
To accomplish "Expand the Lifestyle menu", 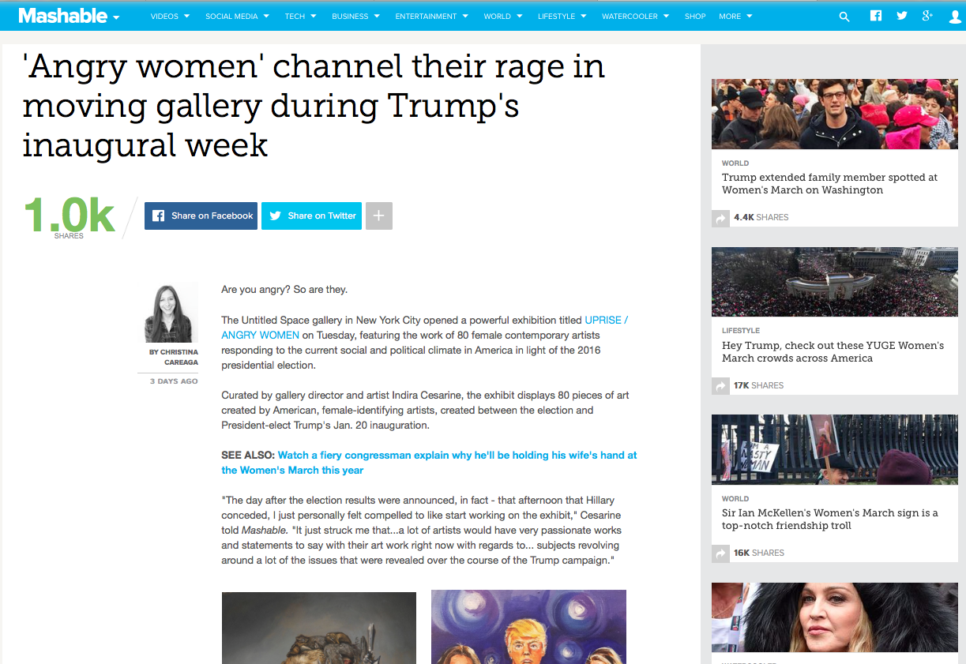I will click(562, 16).
